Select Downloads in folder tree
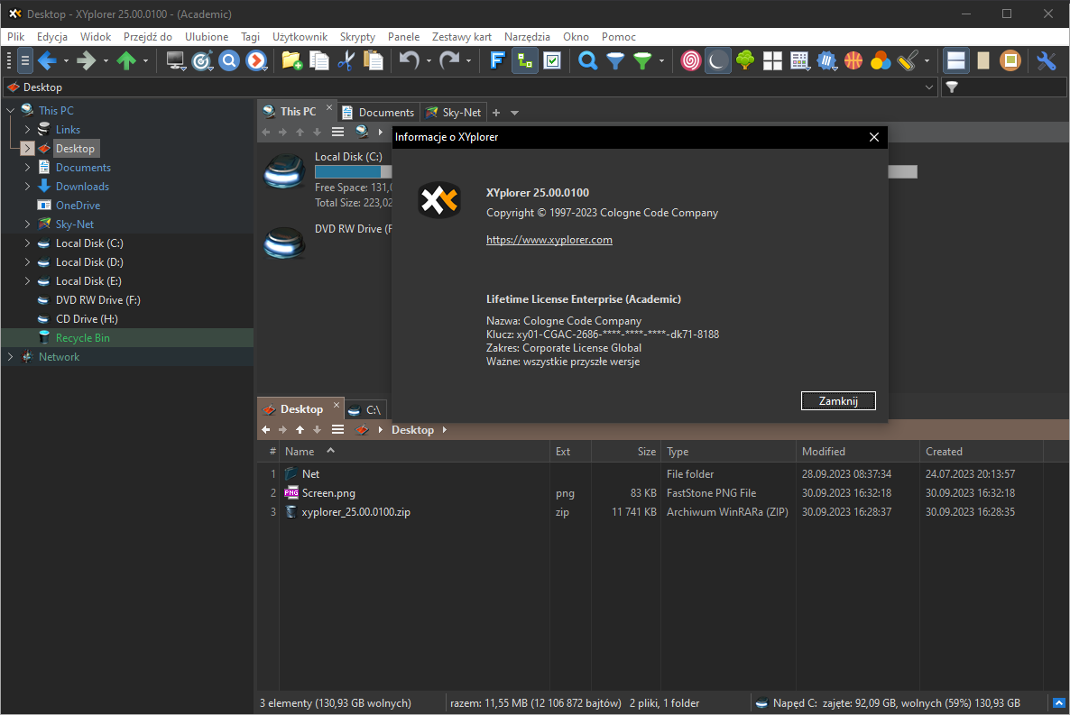This screenshot has height=715, width=1070. click(x=82, y=187)
